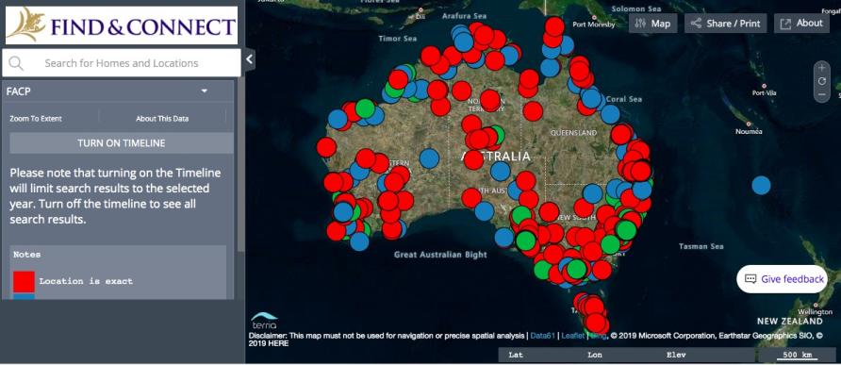This screenshot has height=365, width=841.
Task: Select Zoom To Extent
Action: (36, 119)
